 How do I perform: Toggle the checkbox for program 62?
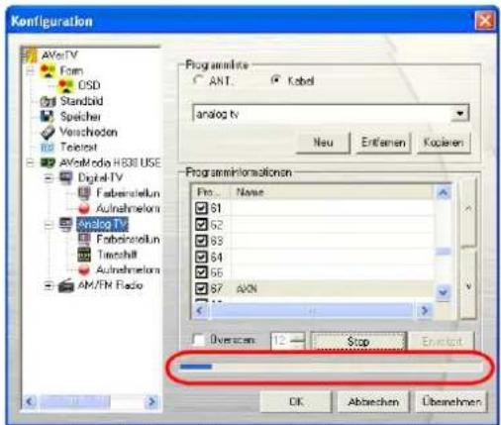coord(201,225)
